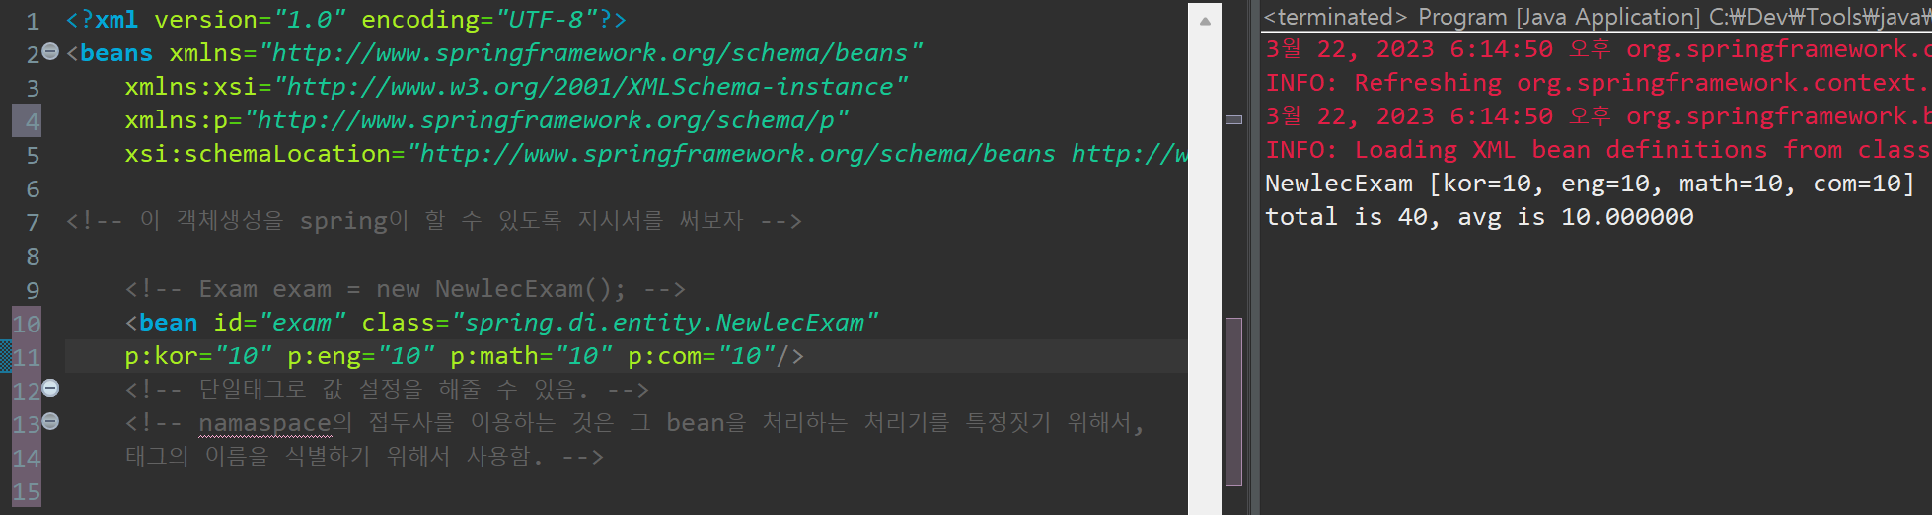
Task: Click the NewlecExam [kor=10...] output line
Action: [x=1590, y=184]
